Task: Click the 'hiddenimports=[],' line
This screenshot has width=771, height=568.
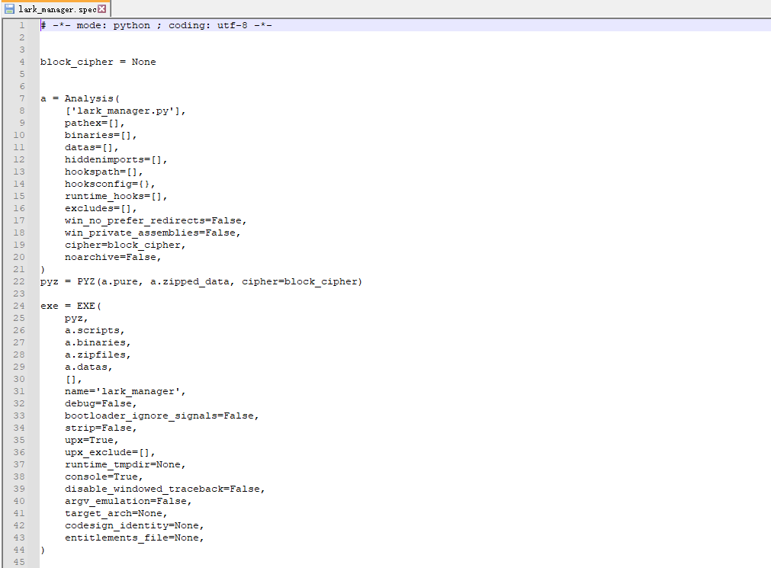Action: pyautogui.click(x=116, y=159)
